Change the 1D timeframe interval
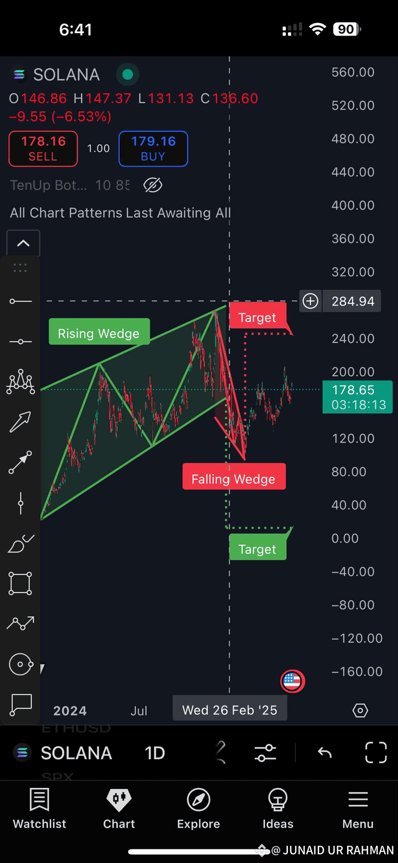The image size is (398, 863). (155, 753)
